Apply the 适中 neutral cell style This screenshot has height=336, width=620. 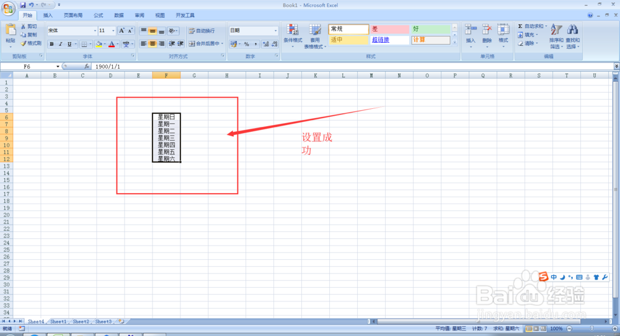[348, 40]
